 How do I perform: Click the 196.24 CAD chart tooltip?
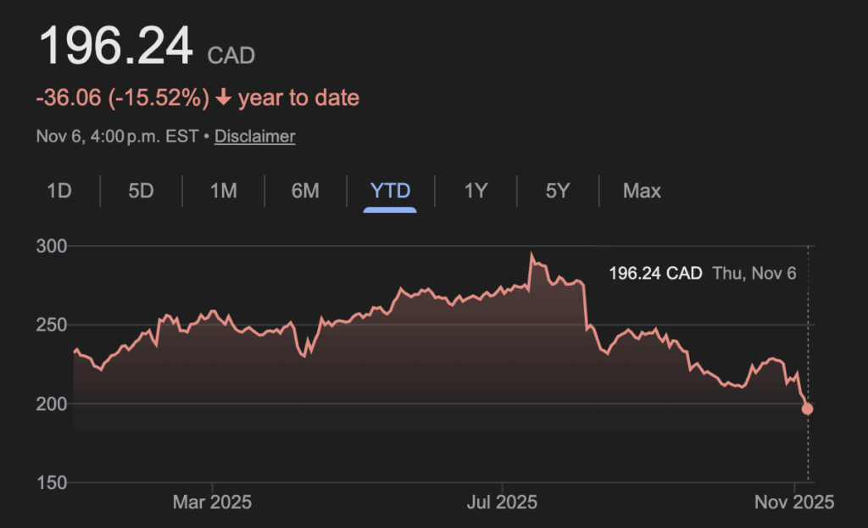click(655, 274)
